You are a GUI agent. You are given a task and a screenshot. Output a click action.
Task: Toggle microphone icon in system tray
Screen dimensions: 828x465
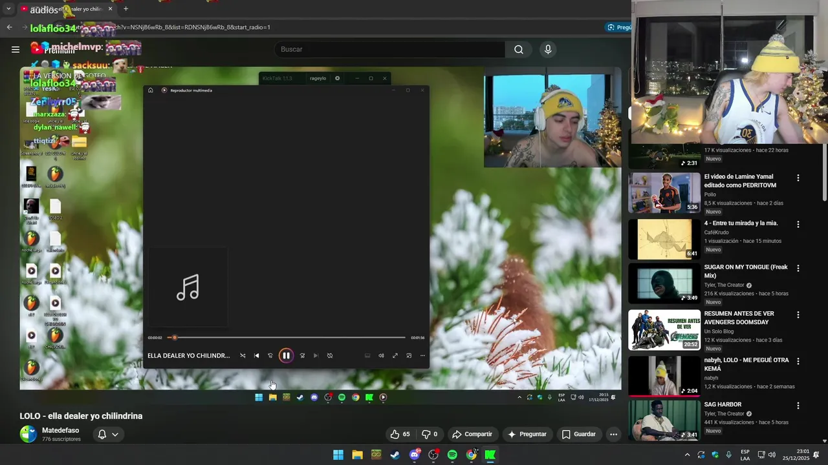(729, 455)
